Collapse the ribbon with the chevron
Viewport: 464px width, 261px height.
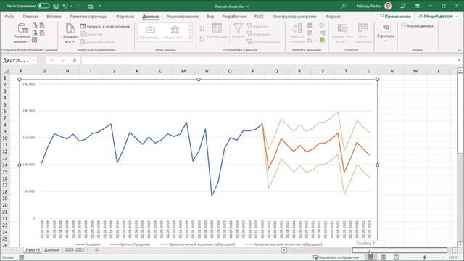[459, 50]
